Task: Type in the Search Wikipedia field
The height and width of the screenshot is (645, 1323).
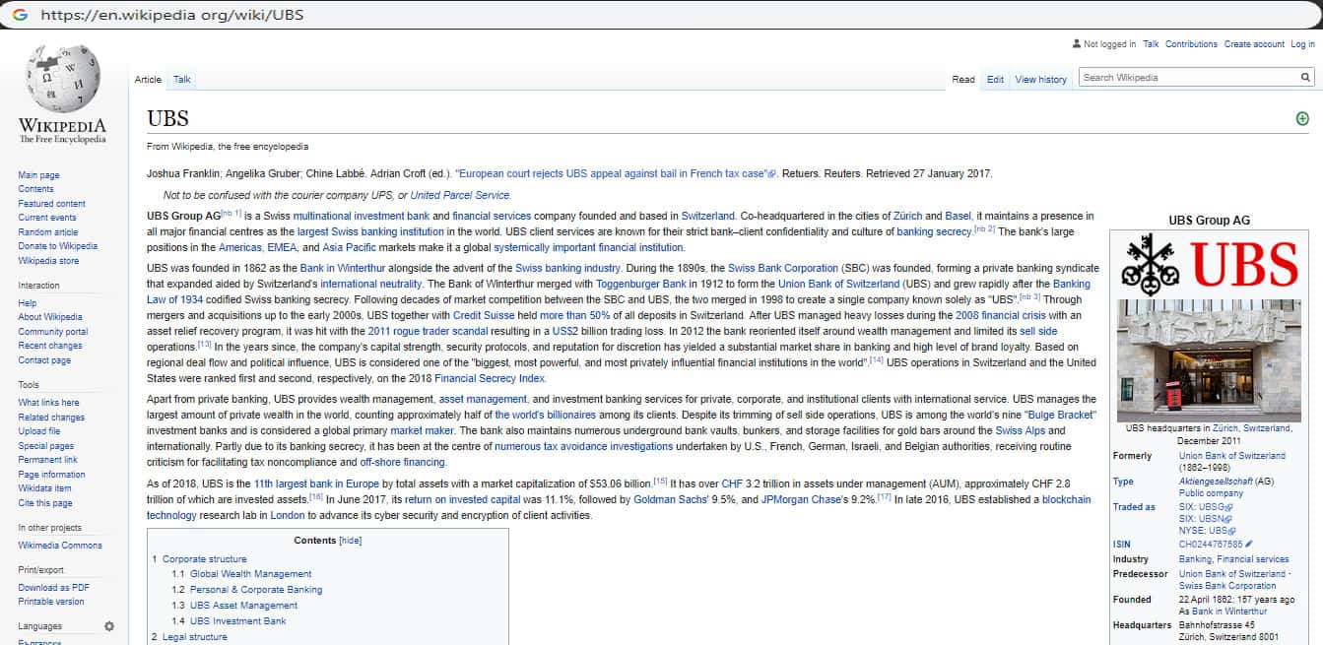Action: click(x=1187, y=78)
